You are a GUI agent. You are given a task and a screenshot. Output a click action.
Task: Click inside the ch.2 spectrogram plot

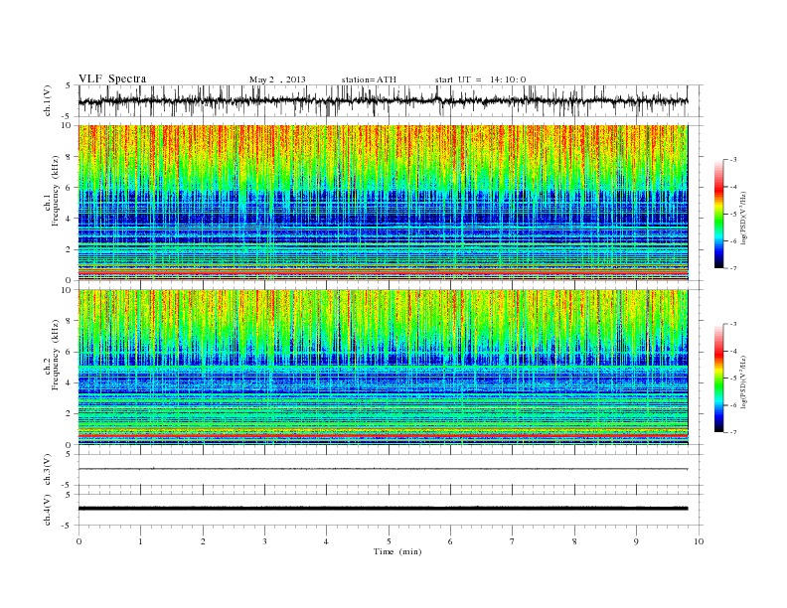383,367
